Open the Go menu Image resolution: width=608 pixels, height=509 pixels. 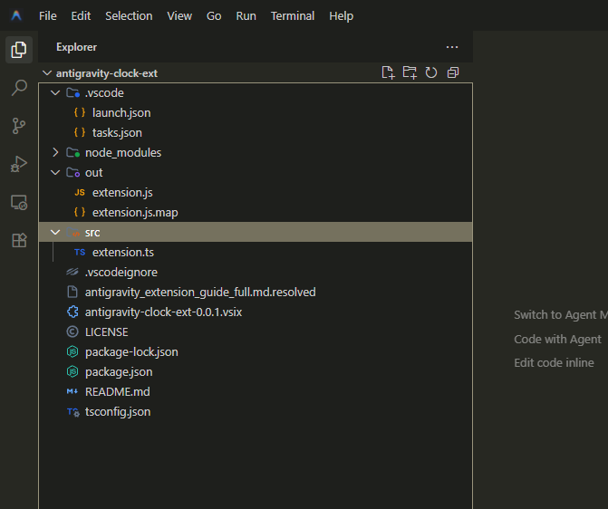[214, 16]
